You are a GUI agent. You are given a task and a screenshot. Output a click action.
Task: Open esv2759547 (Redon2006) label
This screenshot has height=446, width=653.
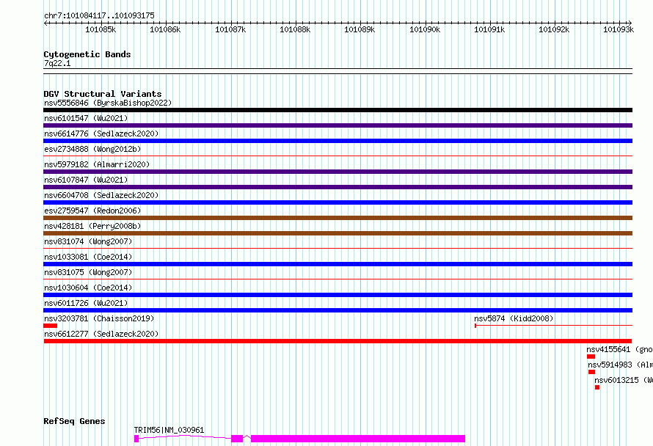pos(92,211)
